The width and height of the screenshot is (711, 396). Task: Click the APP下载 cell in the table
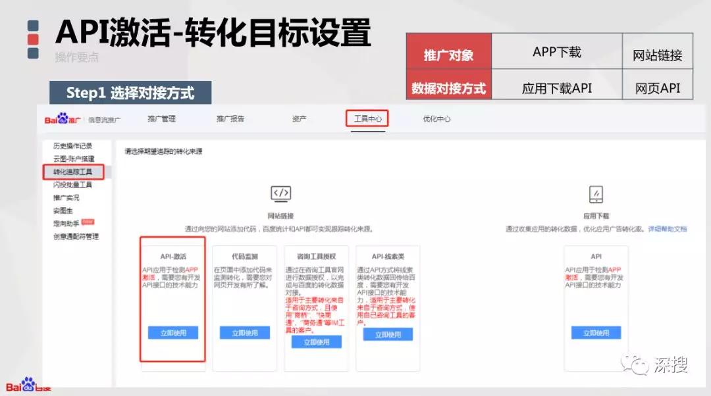(557, 52)
